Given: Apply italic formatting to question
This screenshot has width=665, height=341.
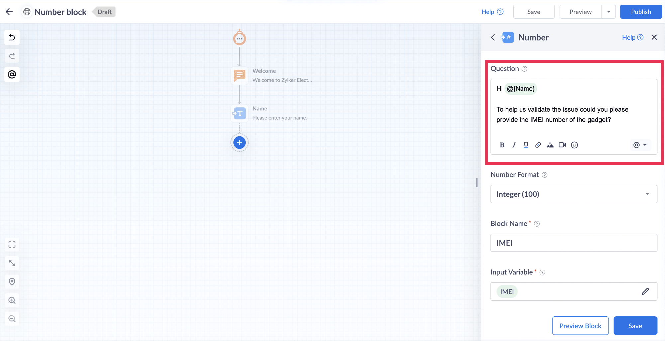Looking at the screenshot, I should (514, 145).
